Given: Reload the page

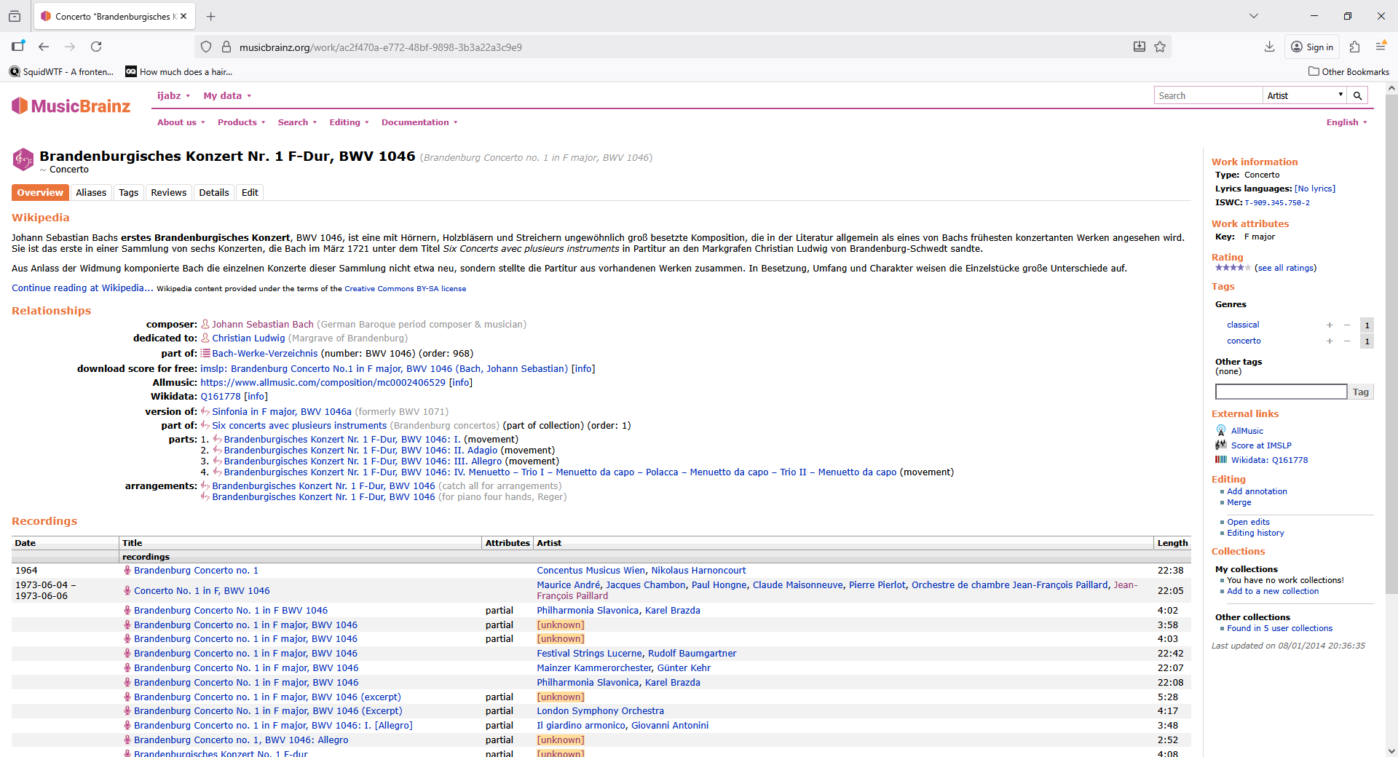Looking at the screenshot, I should [x=96, y=47].
